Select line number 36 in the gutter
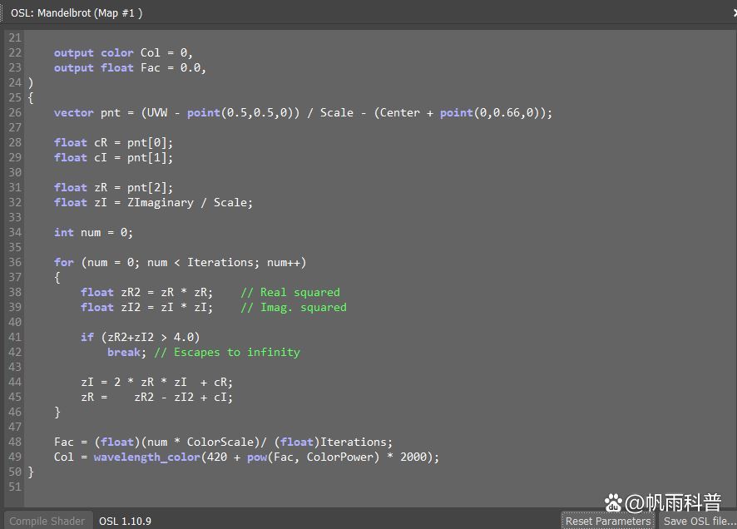This screenshot has width=737, height=529. (15, 262)
